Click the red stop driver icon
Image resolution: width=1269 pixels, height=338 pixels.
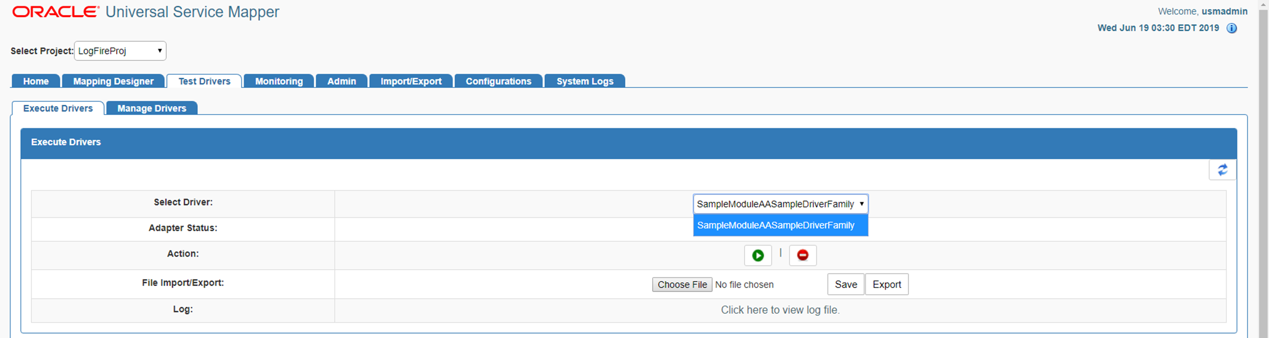802,255
